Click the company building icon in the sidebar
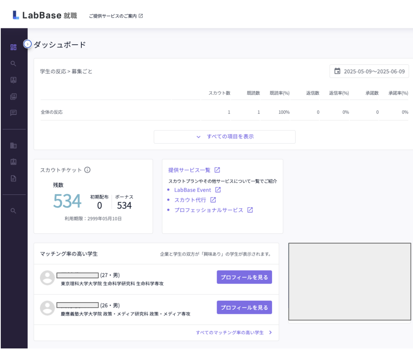This screenshot has width=413, height=350. point(14,145)
